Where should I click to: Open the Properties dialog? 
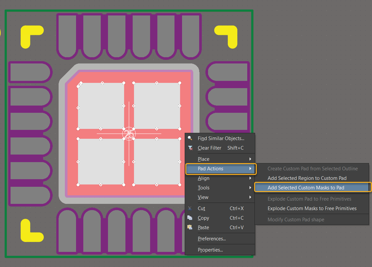point(211,250)
